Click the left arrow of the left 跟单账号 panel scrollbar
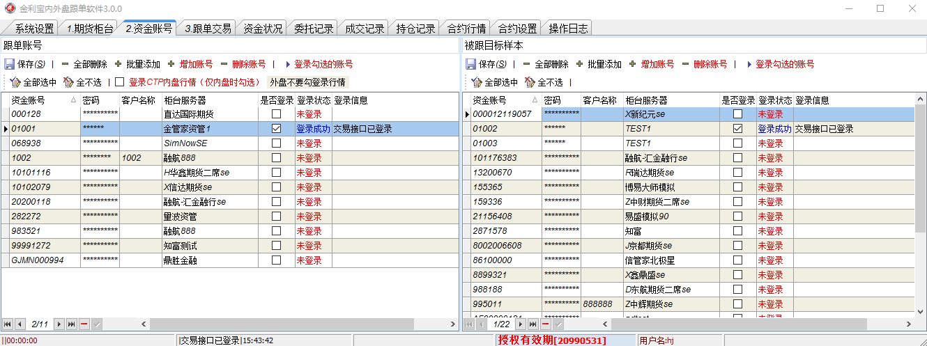Image resolution: width=927 pixels, height=346 pixels. pos(144,324)
